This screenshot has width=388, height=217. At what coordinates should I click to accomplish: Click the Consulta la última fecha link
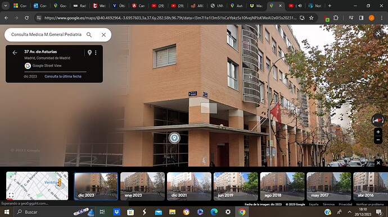coord(63,76)
